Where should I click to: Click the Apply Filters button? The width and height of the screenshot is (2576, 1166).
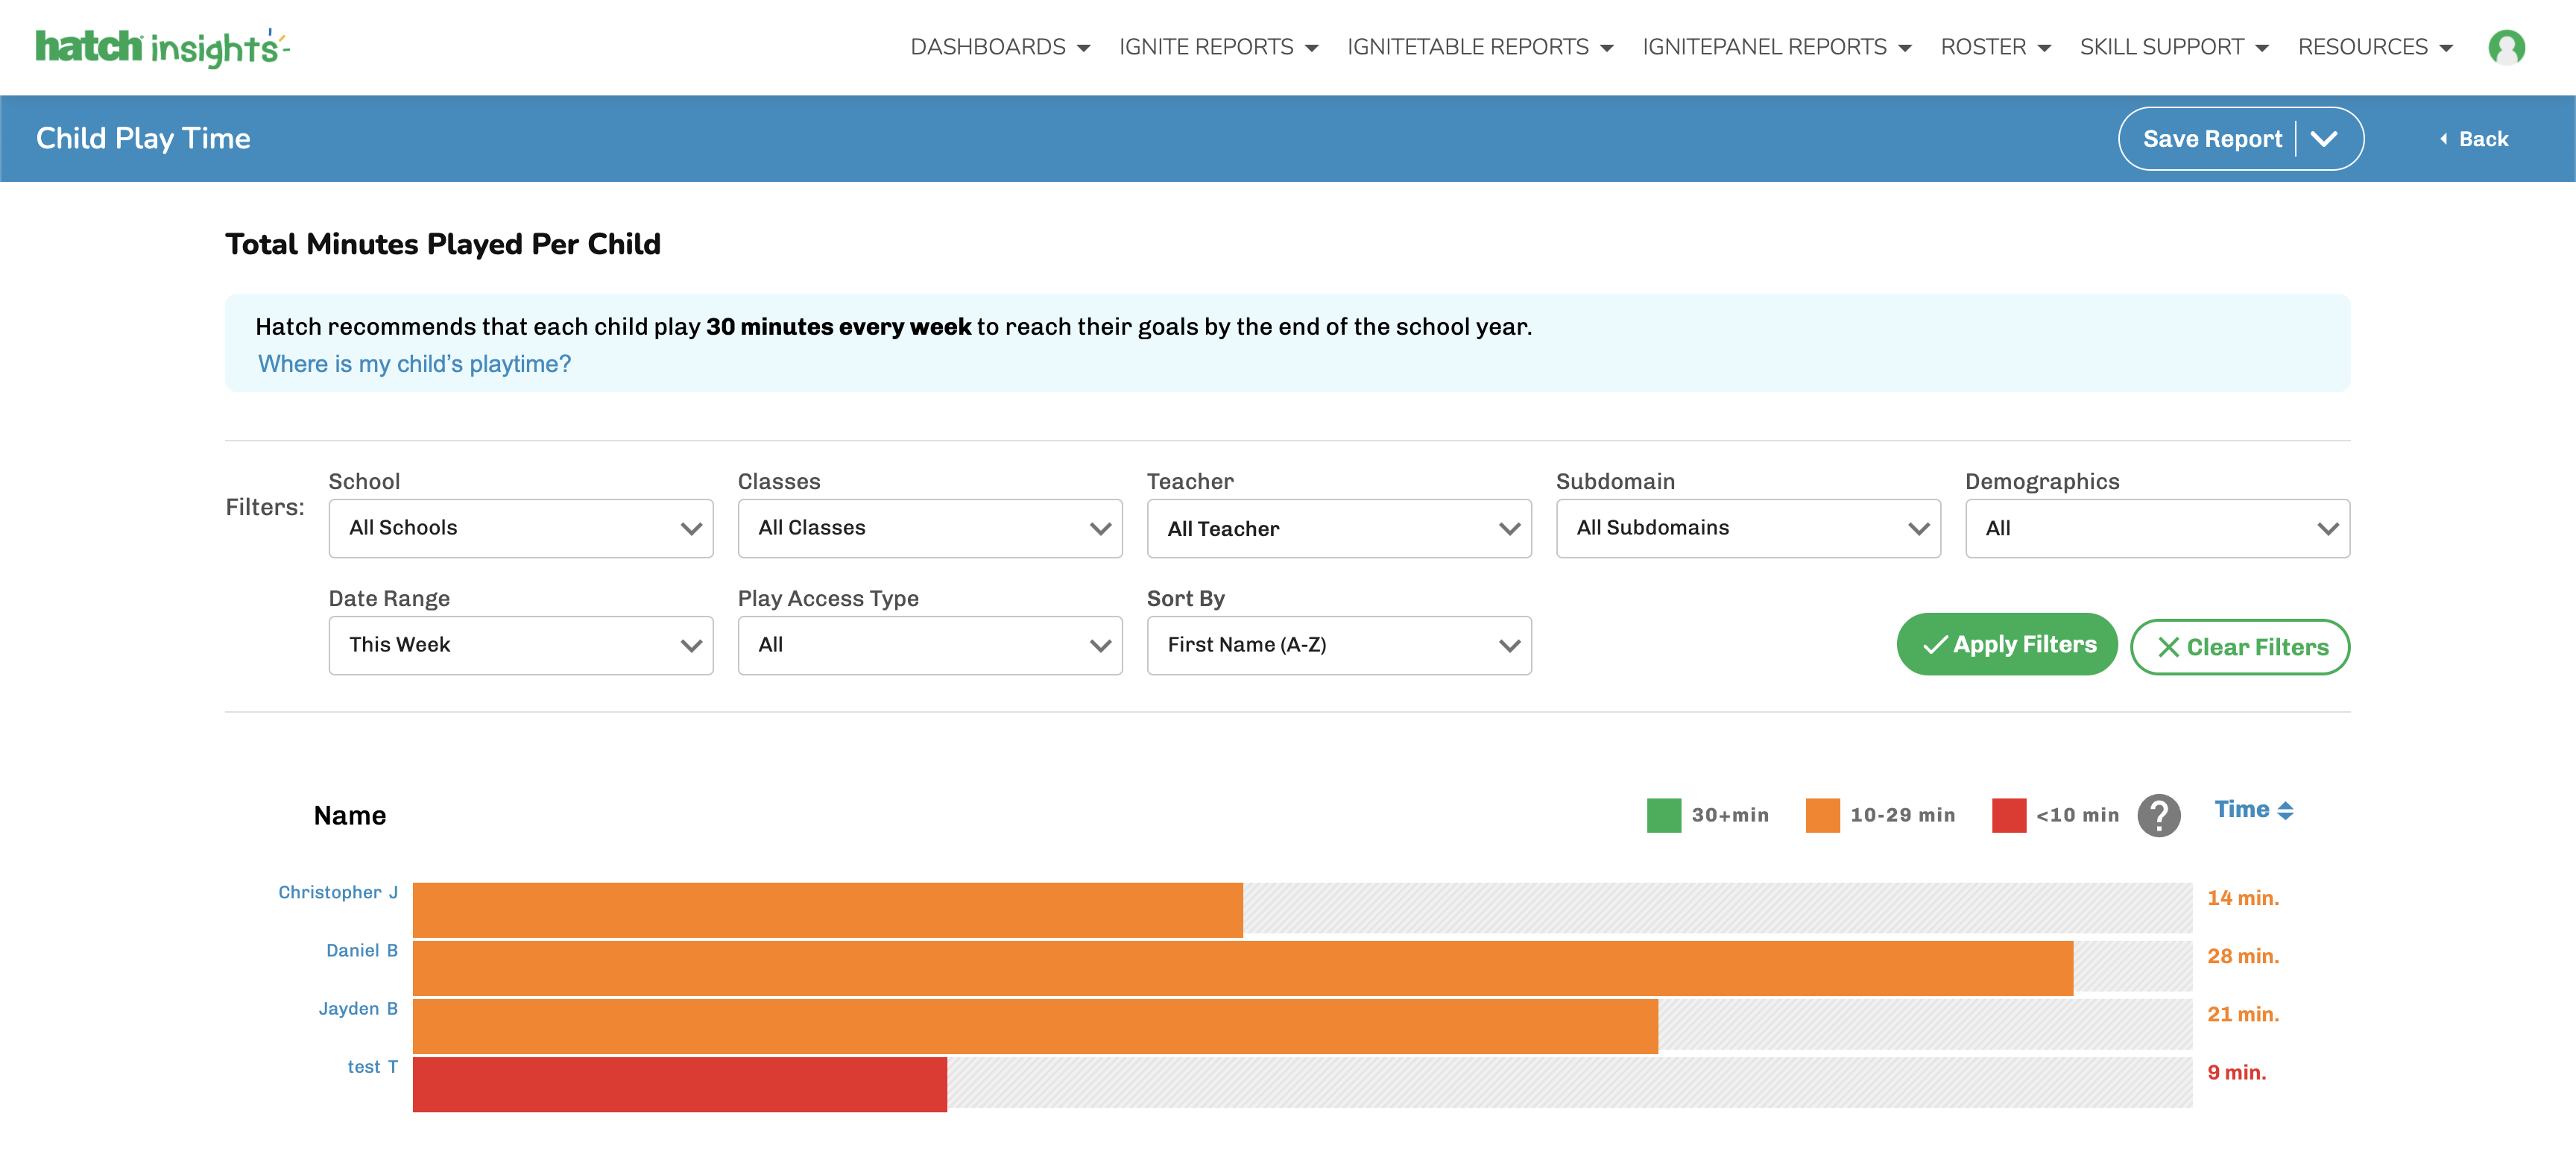pos(2007,645)
